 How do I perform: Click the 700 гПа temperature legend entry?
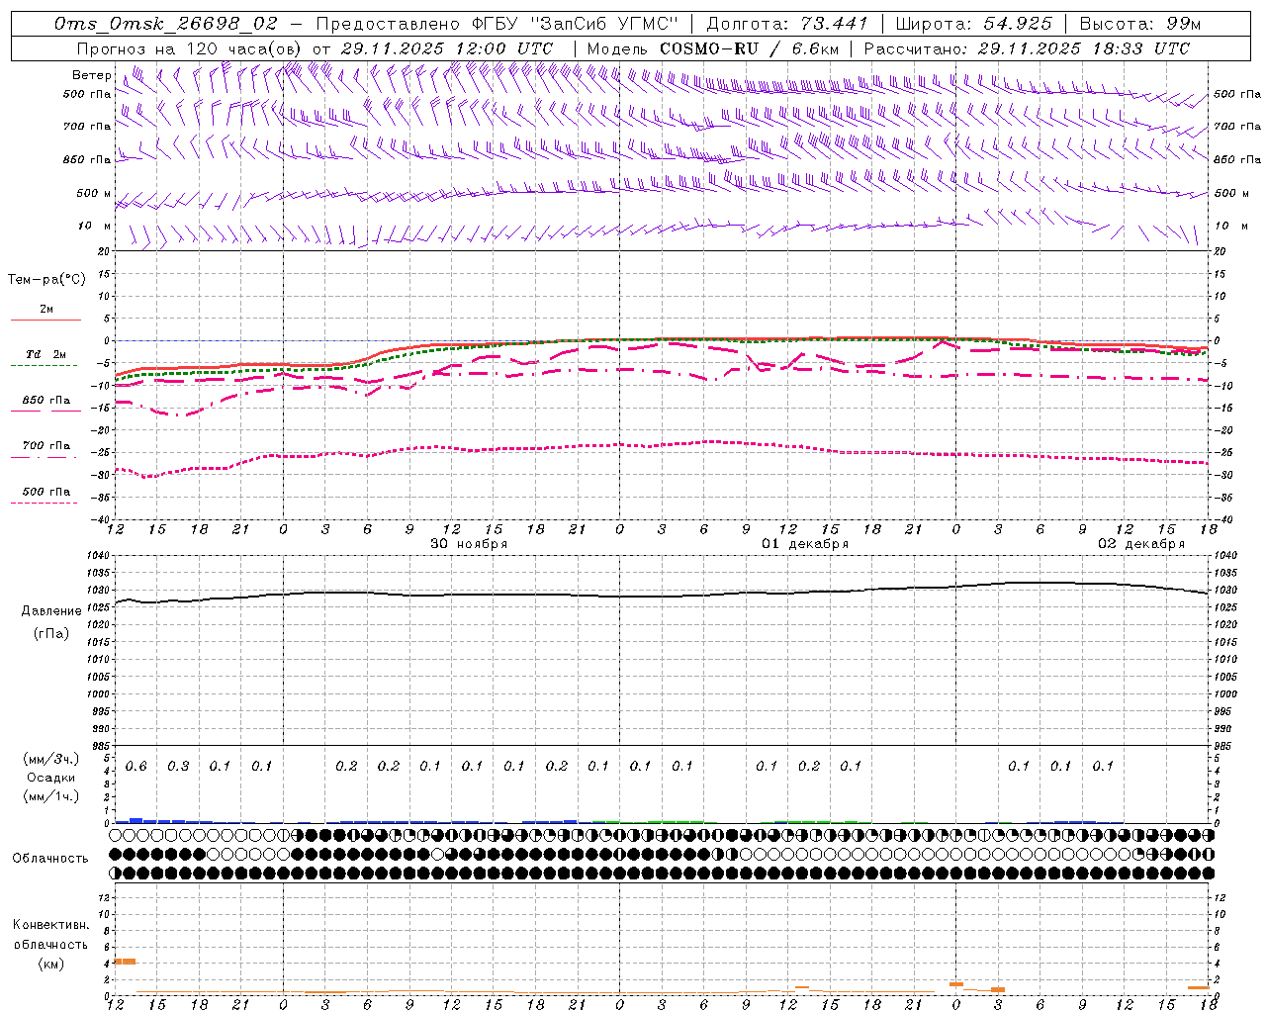pyautogui.click(x=45, y=446)
